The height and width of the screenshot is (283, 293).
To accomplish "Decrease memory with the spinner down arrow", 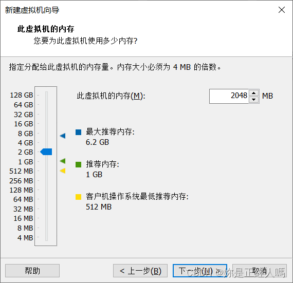I will 253,100.
